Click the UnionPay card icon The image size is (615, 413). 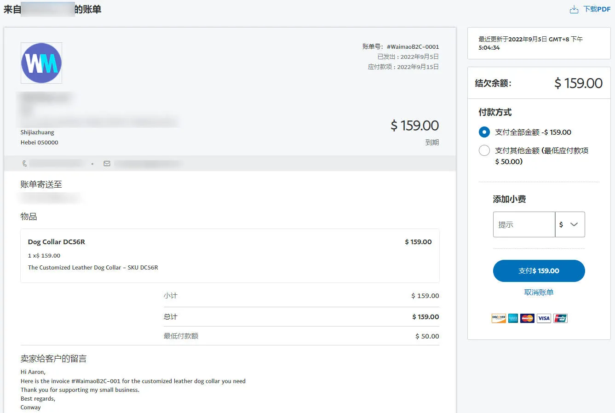pyautogui.click(x=560, y=318)
